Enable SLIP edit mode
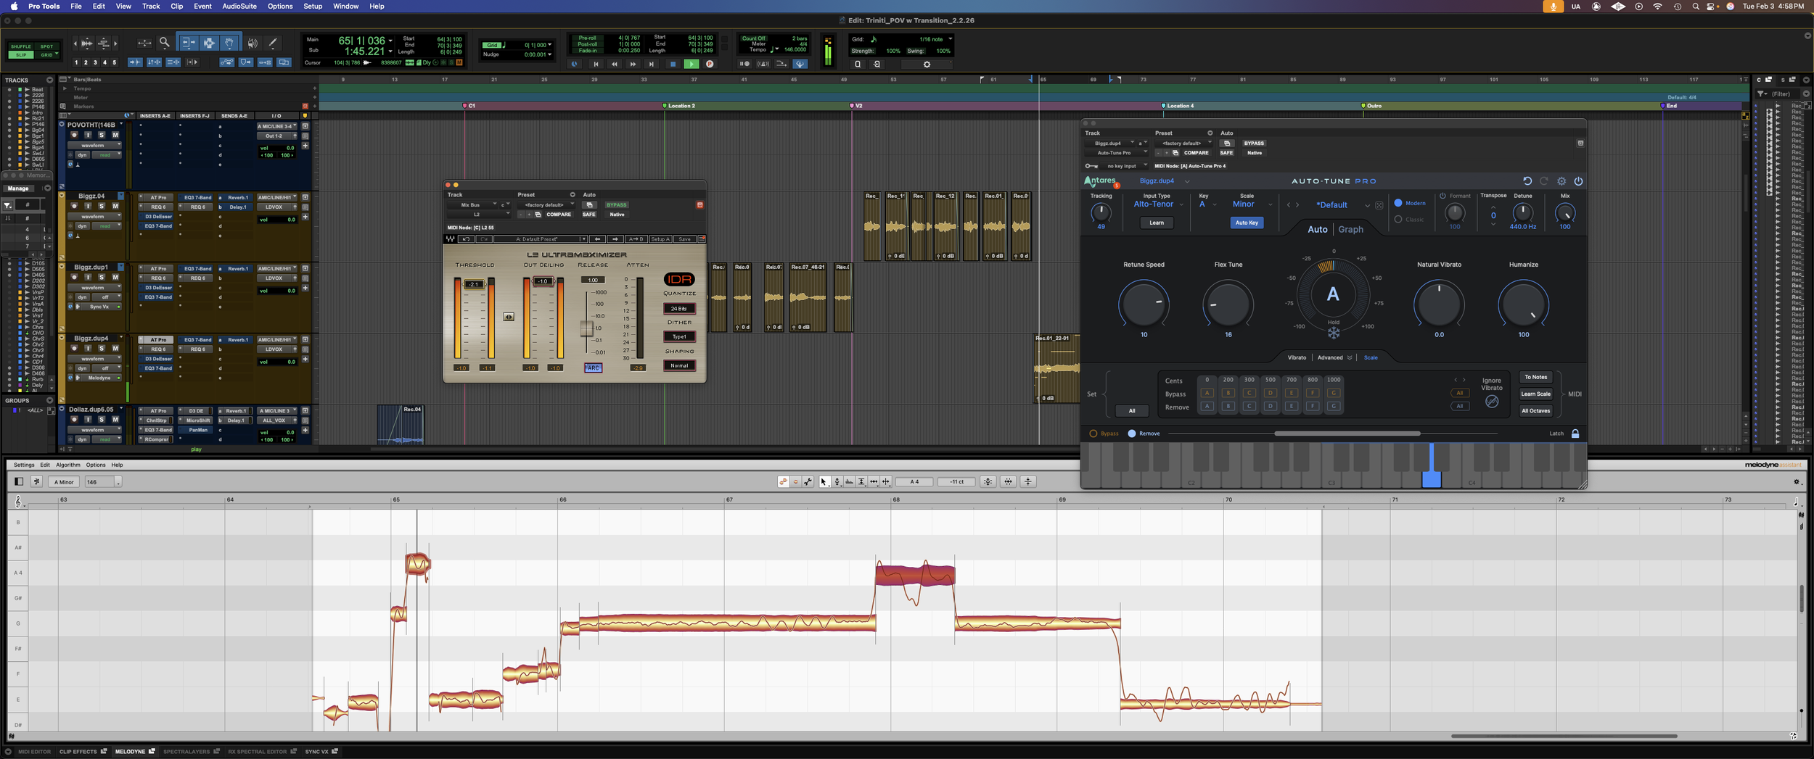The height and width of the screenshot is (759, 1814). tap(21, 55)
